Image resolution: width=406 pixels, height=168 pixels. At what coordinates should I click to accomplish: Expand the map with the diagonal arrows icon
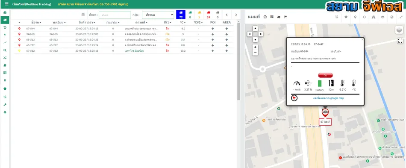point(401,17)
